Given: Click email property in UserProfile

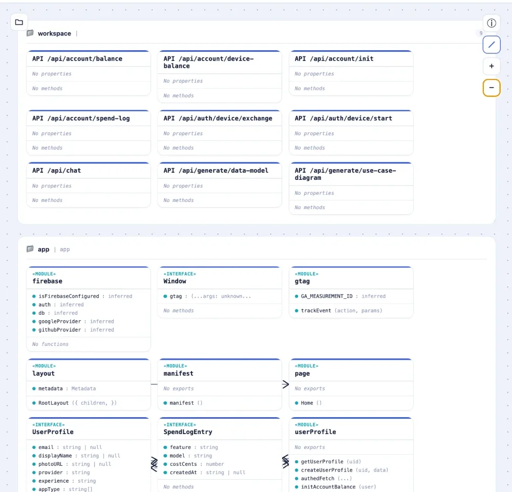Looking at the screenshot, I should click(x=67, y=447).
